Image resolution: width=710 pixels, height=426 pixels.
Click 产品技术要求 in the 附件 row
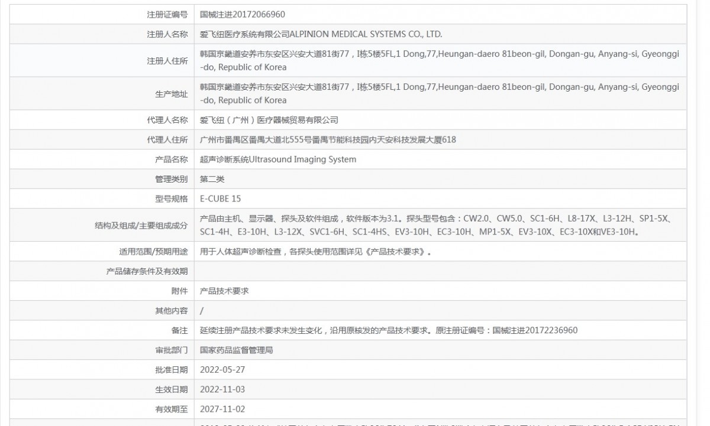tap(225, 291)
